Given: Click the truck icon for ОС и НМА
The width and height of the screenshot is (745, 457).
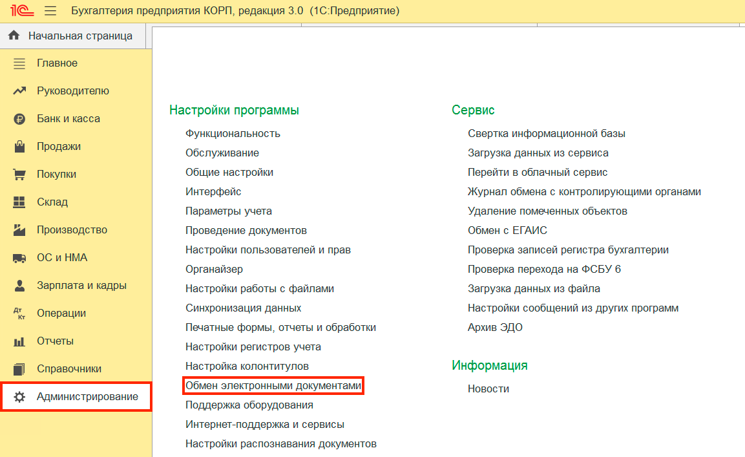Looking at the screenshot, I should point(19,258).
